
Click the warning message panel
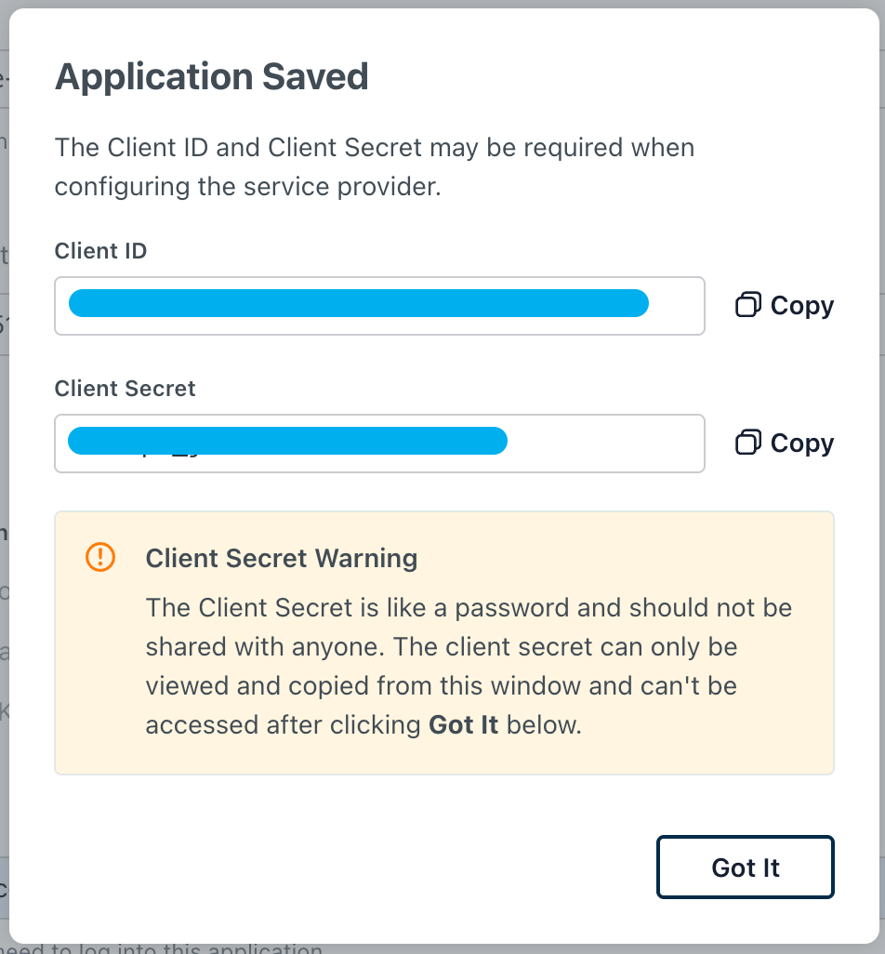pos(444,642)
